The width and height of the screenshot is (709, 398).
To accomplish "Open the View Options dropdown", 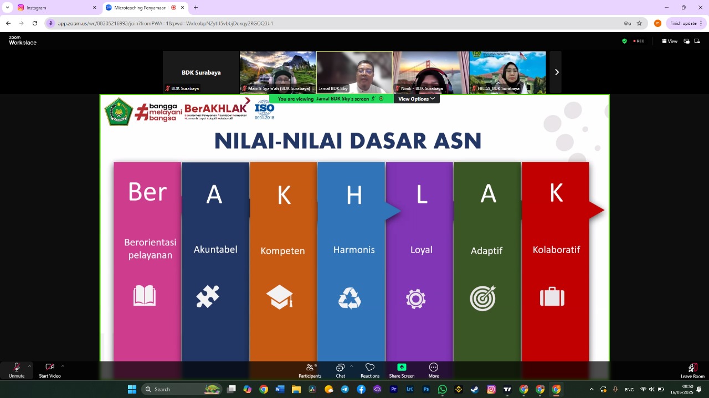I will [x=417, y=99].
